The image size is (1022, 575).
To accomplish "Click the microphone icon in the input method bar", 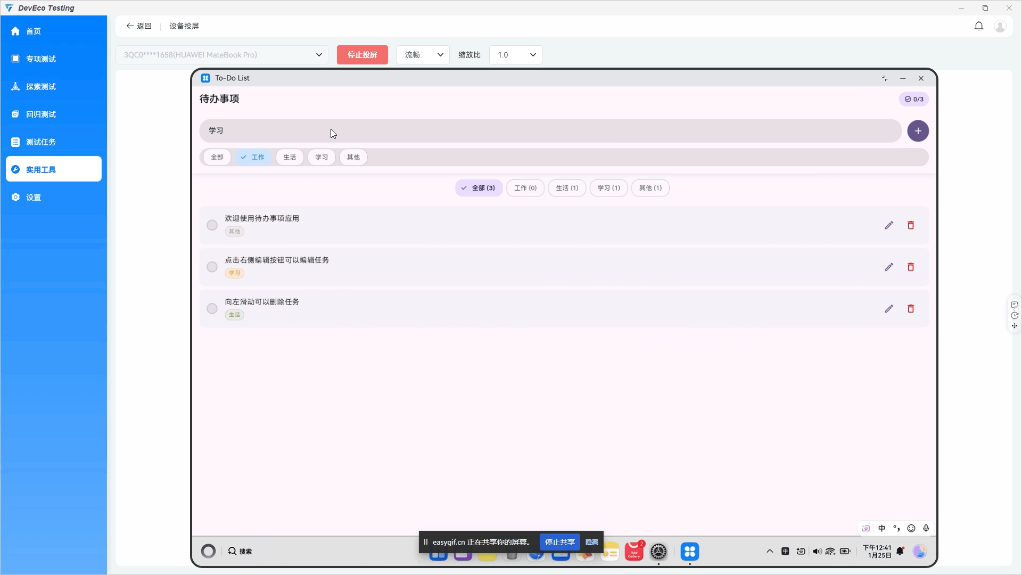I will [926, 528].
